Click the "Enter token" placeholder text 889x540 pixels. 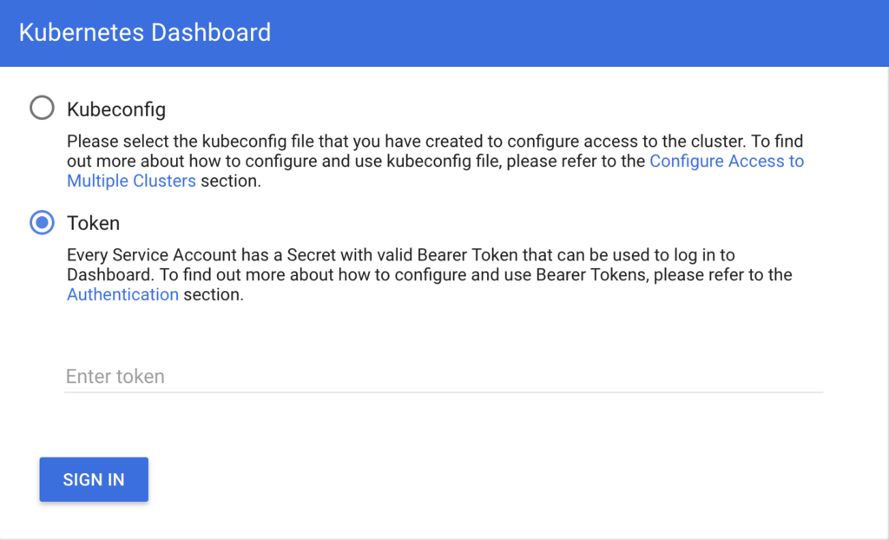[115, 377]
